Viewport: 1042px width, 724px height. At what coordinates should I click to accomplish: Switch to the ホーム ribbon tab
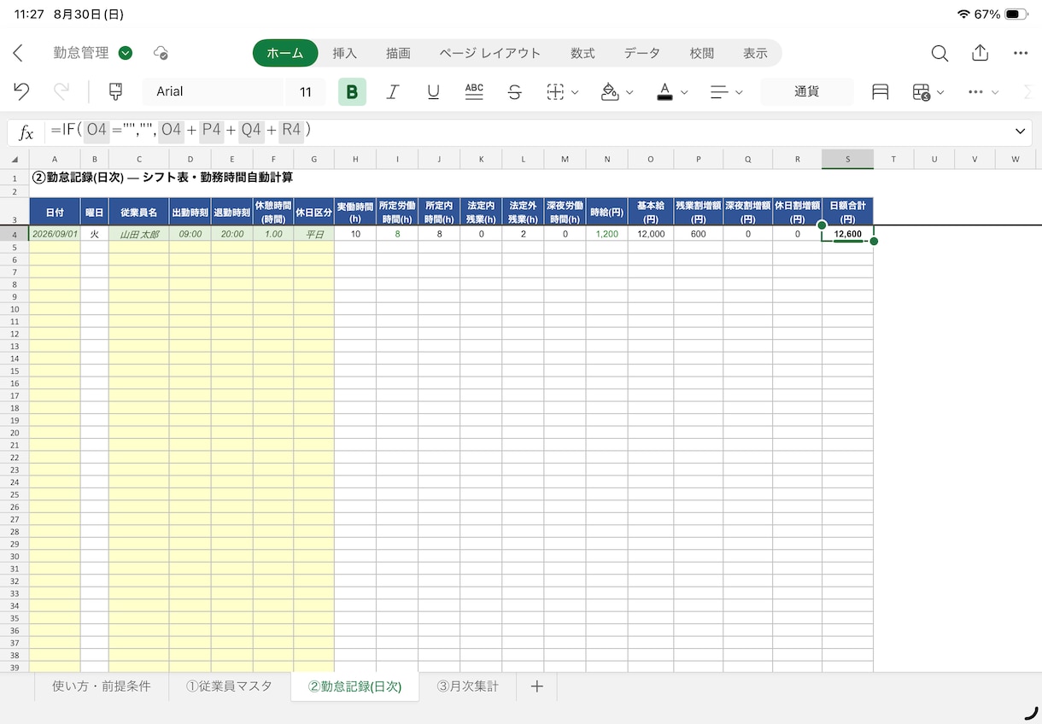[285, 53]
